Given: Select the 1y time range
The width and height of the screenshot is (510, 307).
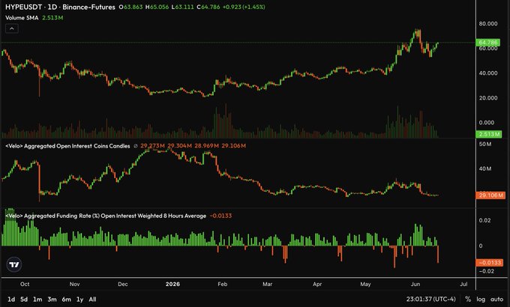Looking at the screenshot, I should pos(79,300).
